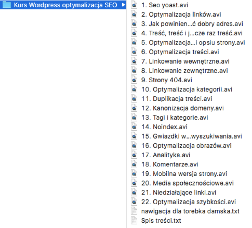Select 3. Jak powinien…ć dobry adres.avi
The height and width of the screenshot is (228, 252).
coord(192,24)
